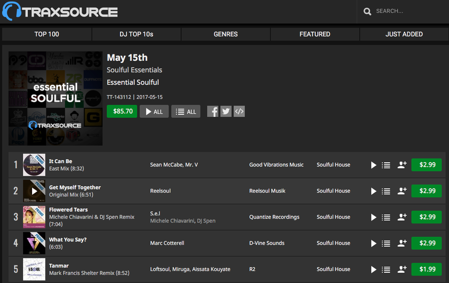Open the What You Say? track title

click(x=67, y=239)
